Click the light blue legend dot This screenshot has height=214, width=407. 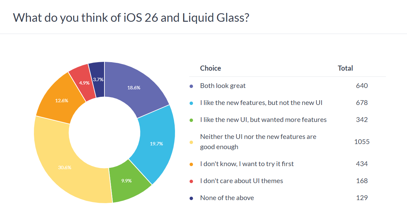coord(191,103)
